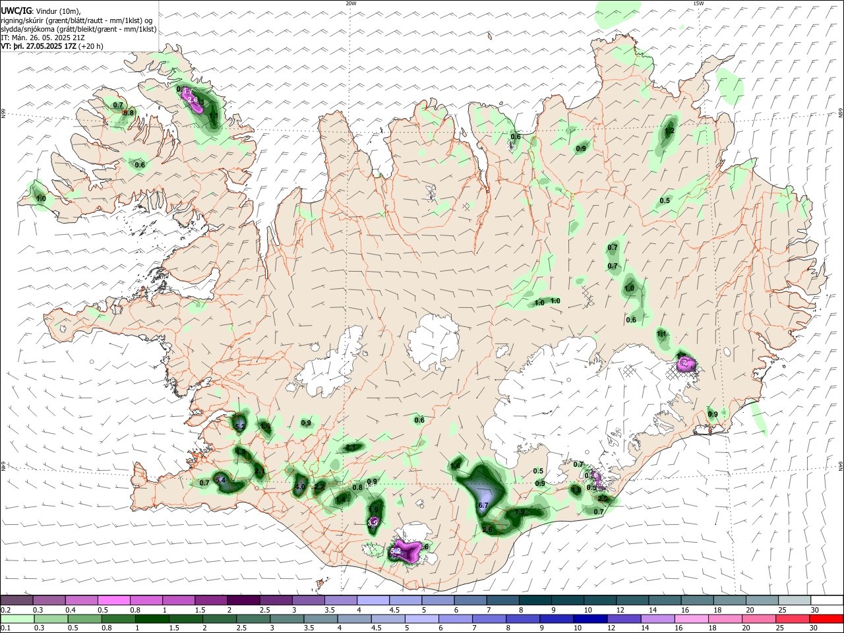Click the 1.2 precipitation value on the map
The height and width of the screenshot is (633, 844).
[670, 131]
